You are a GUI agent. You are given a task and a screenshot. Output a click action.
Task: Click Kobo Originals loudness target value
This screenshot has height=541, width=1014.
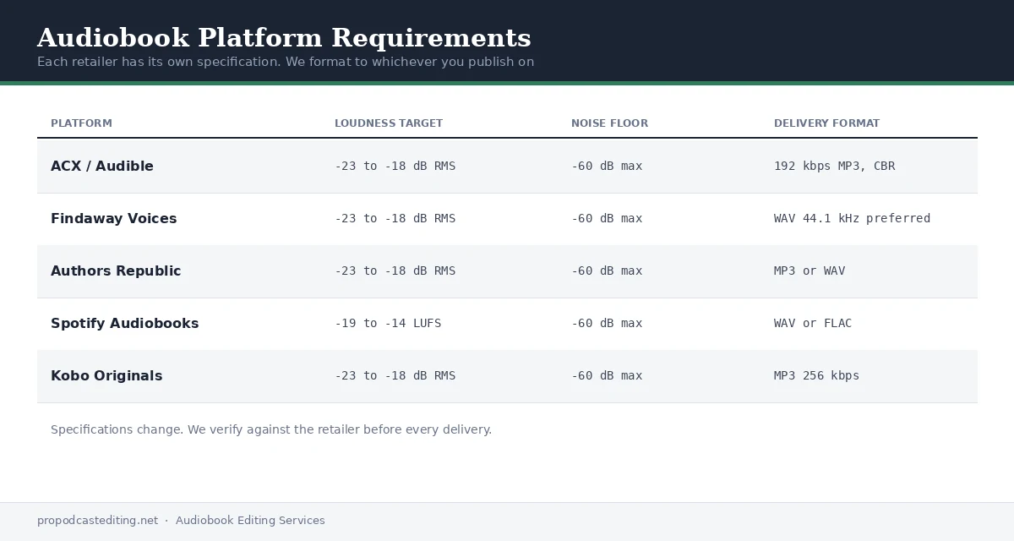tap(395, 376)
